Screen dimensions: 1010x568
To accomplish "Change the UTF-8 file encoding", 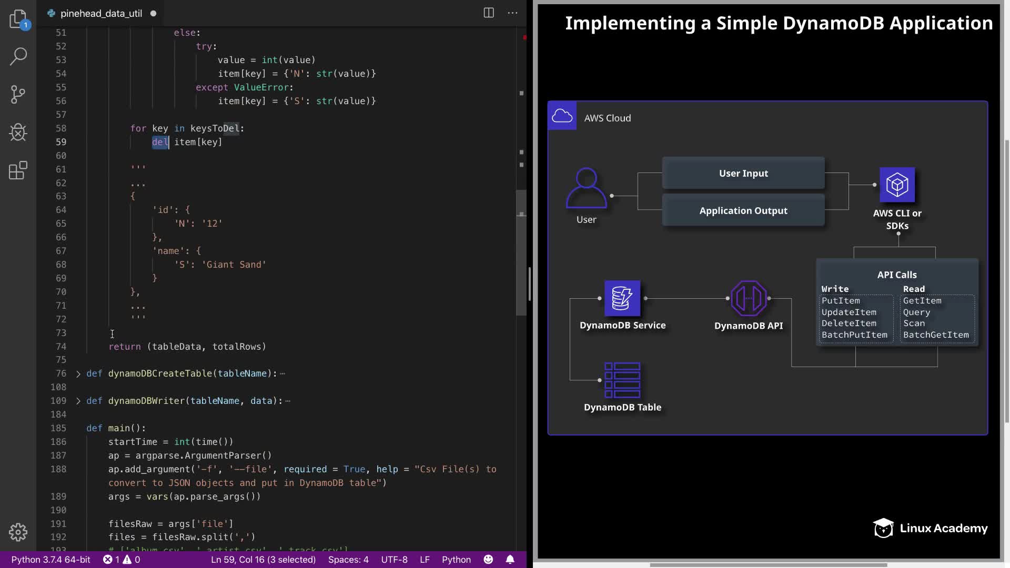I will click(394, 560).
